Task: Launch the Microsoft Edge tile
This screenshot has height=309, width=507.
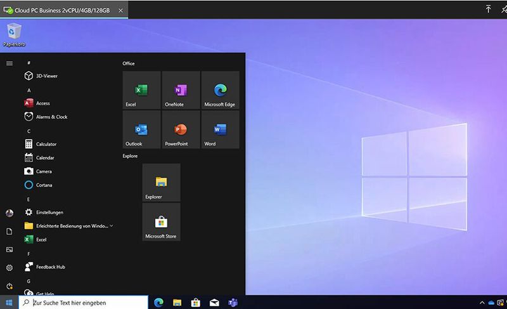Action: 221,90
